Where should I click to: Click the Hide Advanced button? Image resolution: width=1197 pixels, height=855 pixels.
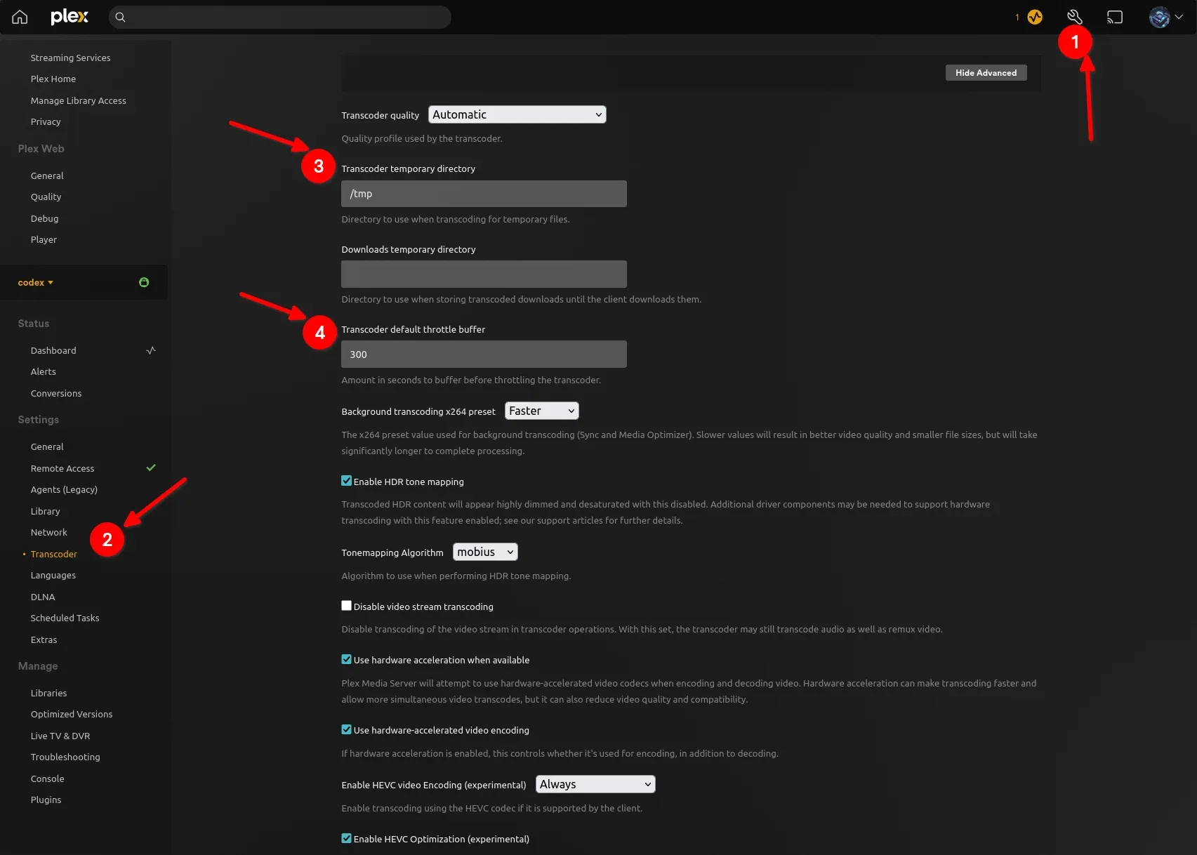986,73
